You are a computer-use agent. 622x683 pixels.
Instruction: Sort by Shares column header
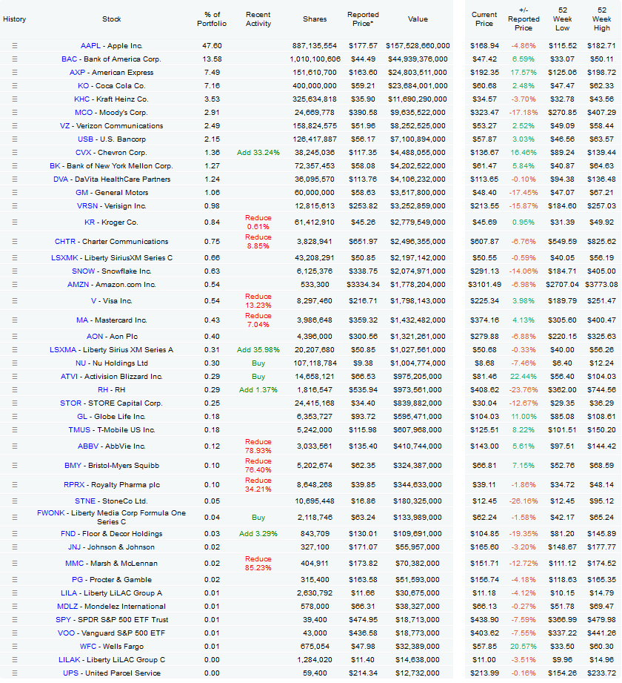(315, 19)
